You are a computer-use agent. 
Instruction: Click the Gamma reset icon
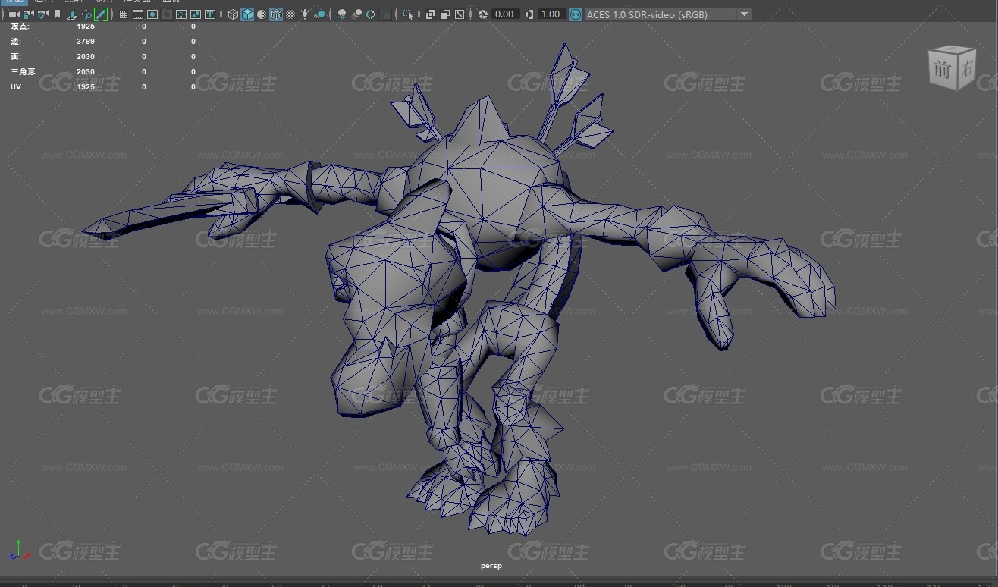[529, 14]
